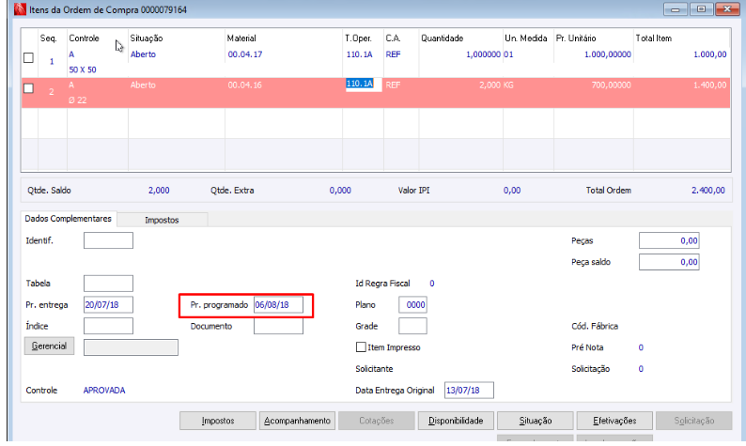This screenshot has height=446, width=746.
Task: Click the Un. Medida column header
Action: pos(526,38)
